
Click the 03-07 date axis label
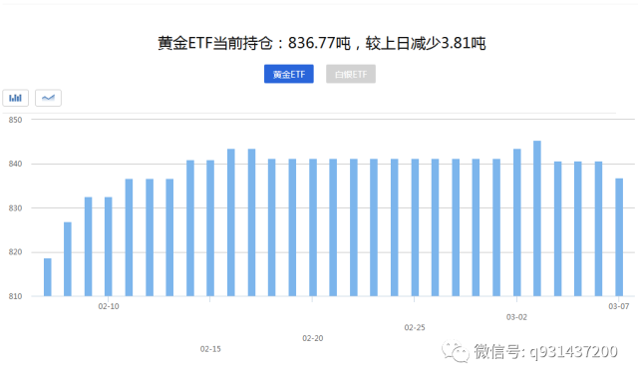(618, 306)
